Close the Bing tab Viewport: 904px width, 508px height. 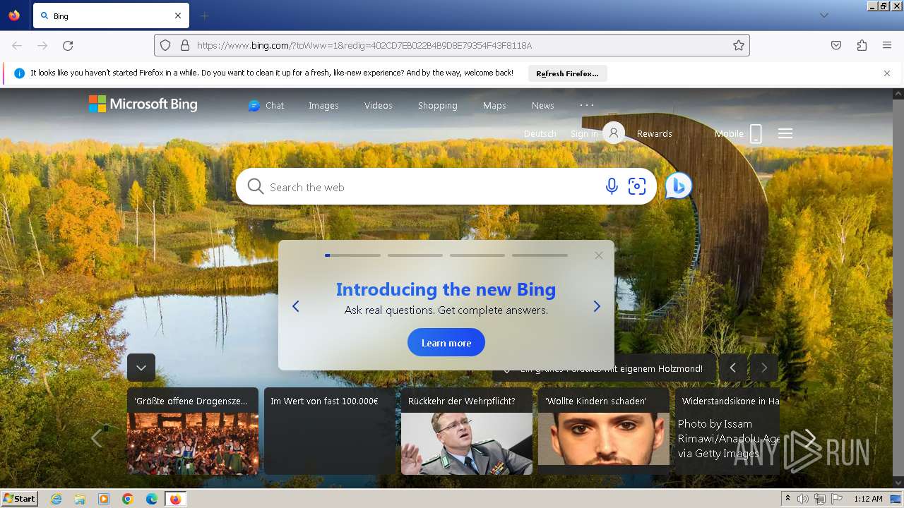coord(178,16)
